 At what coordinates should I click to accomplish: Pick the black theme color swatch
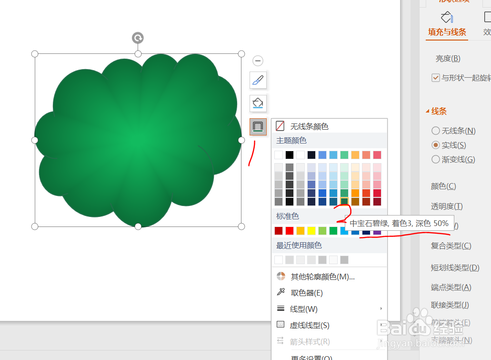290,155
